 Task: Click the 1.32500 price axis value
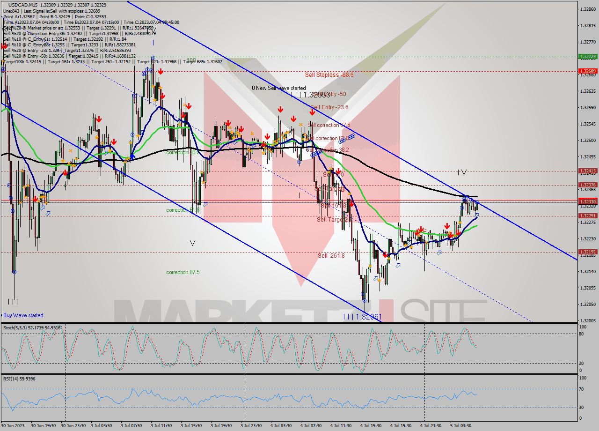click(588, 141)
